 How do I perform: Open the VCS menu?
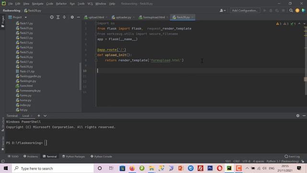tap(90, 4)
